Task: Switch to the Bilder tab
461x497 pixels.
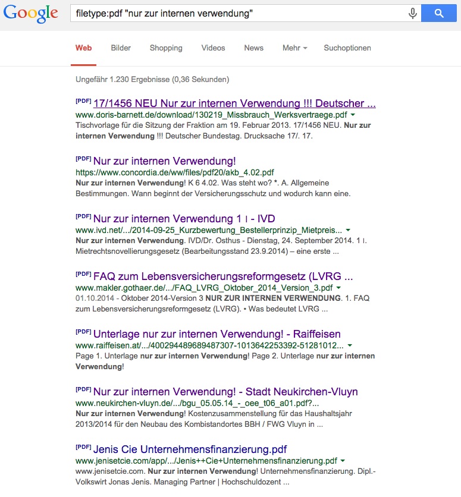Action: (x=121, y=48)
